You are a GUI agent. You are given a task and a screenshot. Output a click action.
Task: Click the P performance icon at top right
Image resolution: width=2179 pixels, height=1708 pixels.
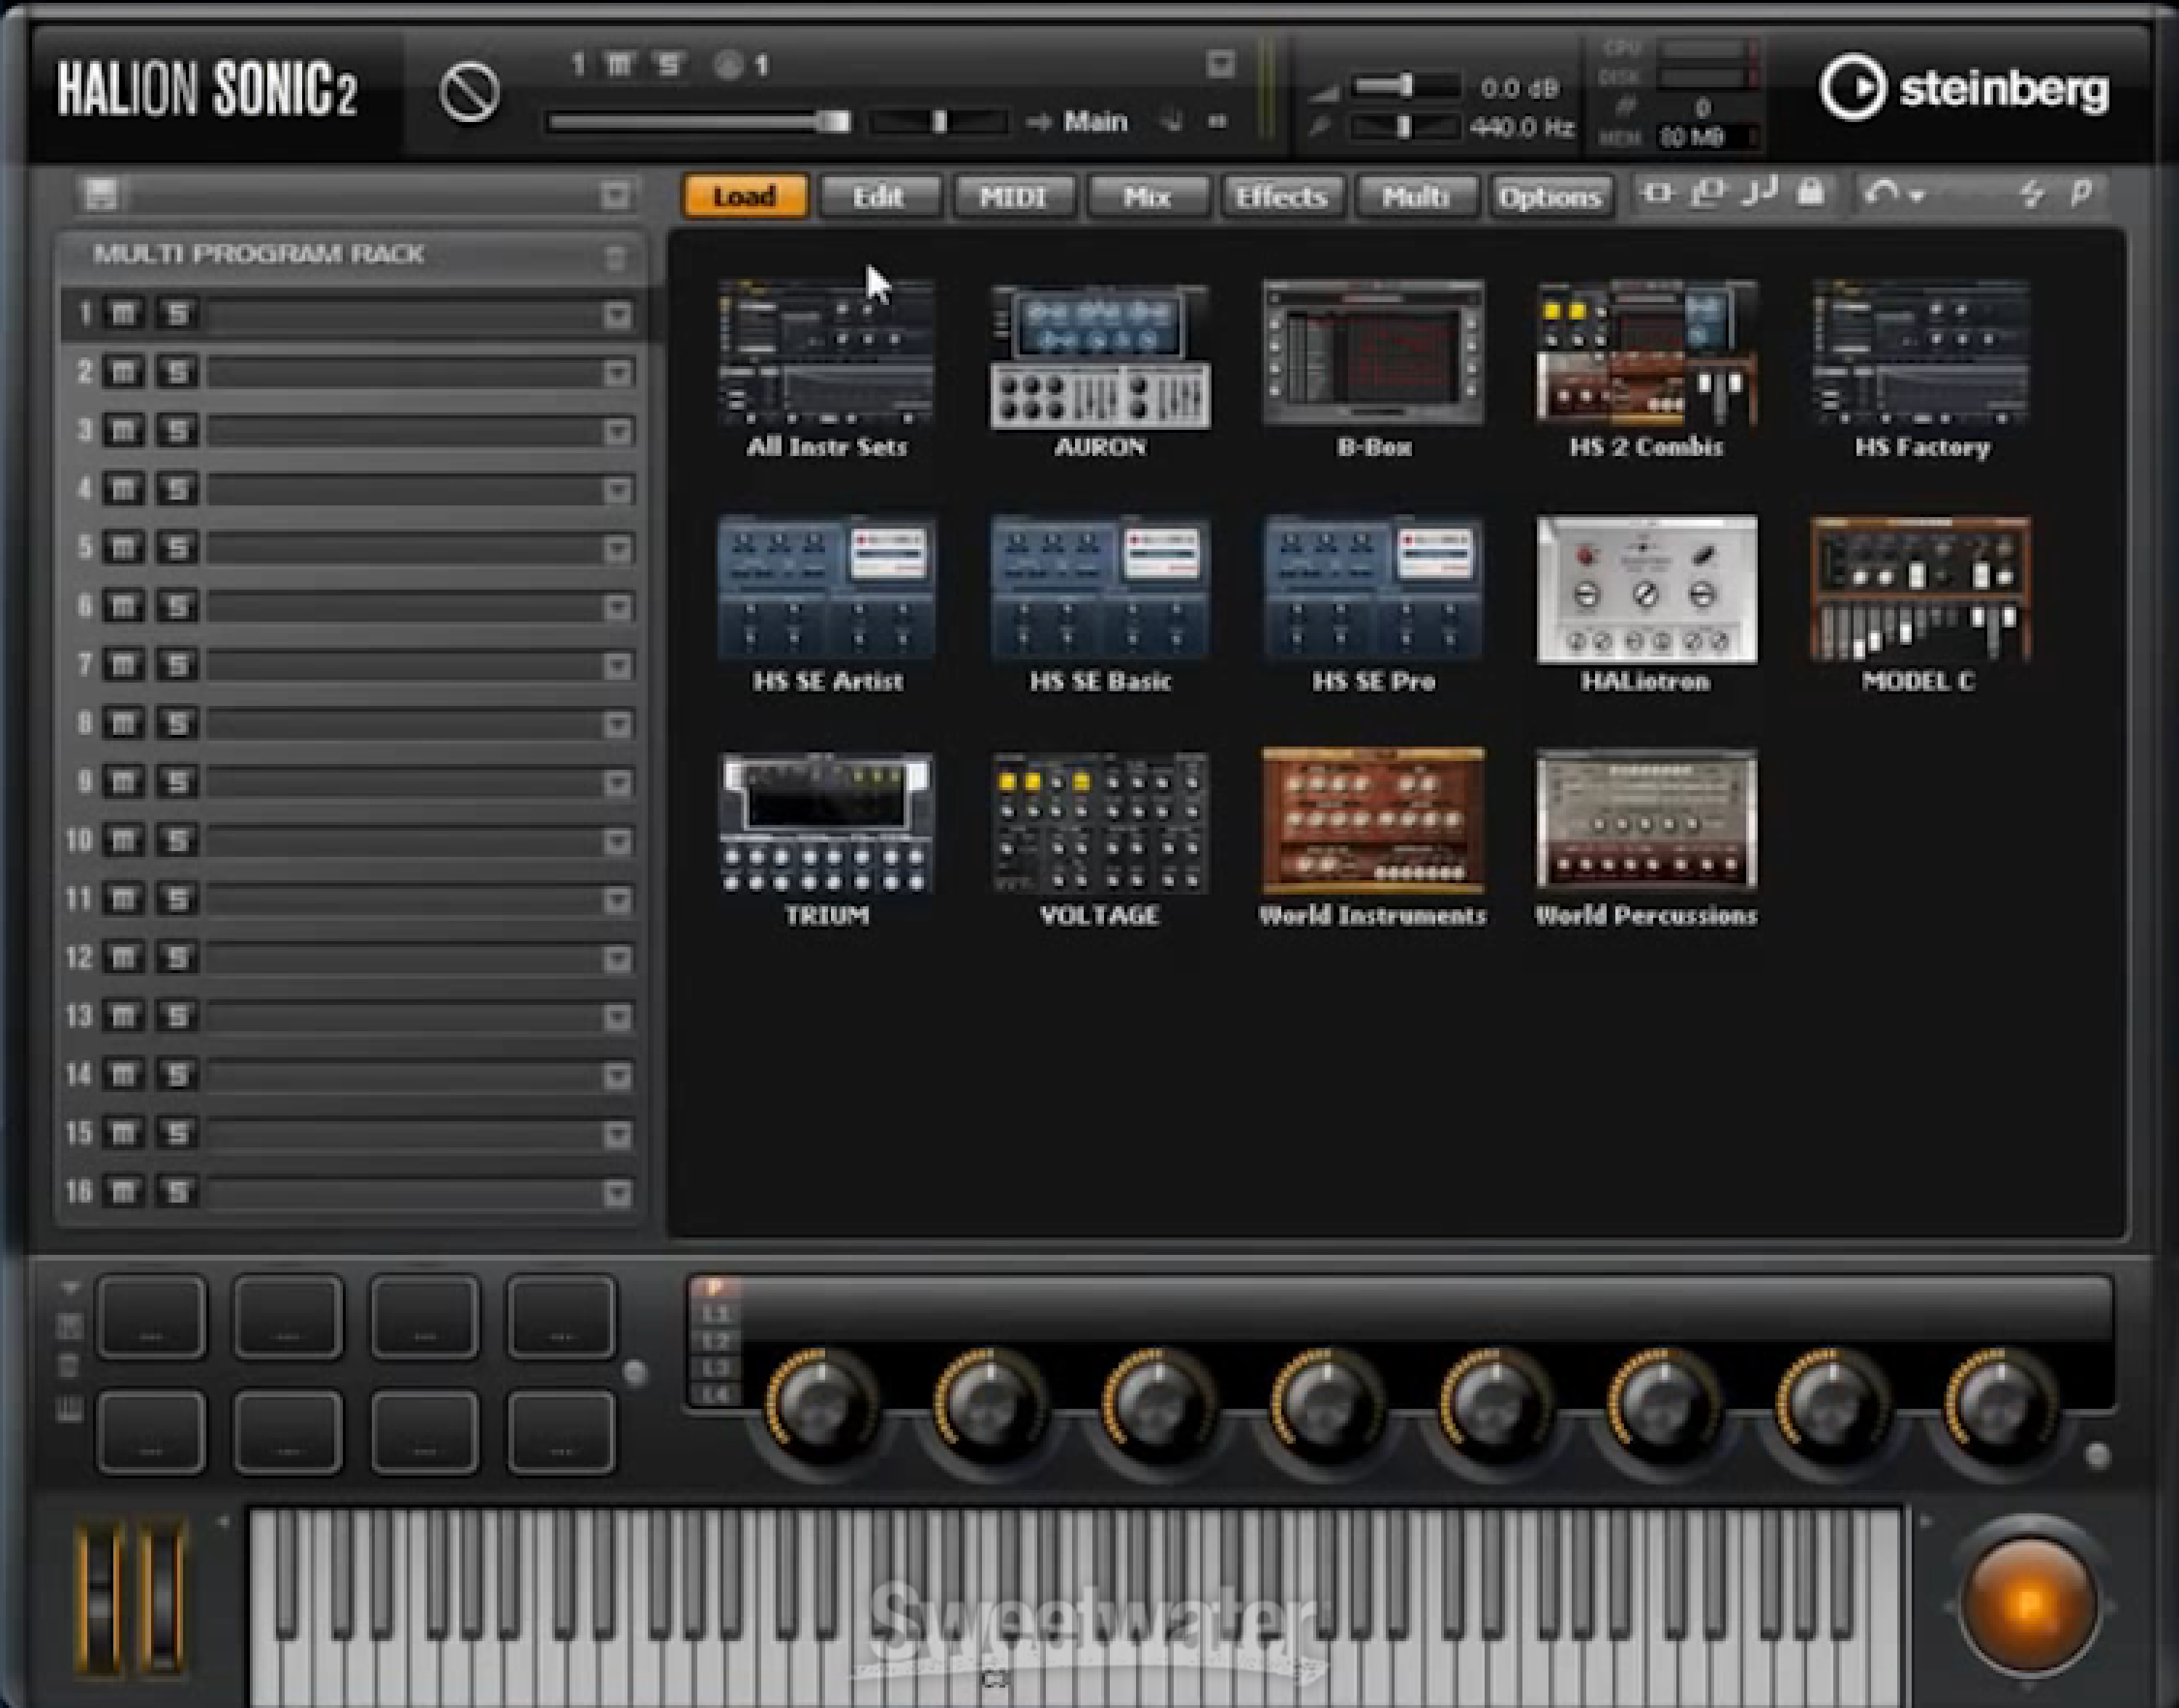2080,194
